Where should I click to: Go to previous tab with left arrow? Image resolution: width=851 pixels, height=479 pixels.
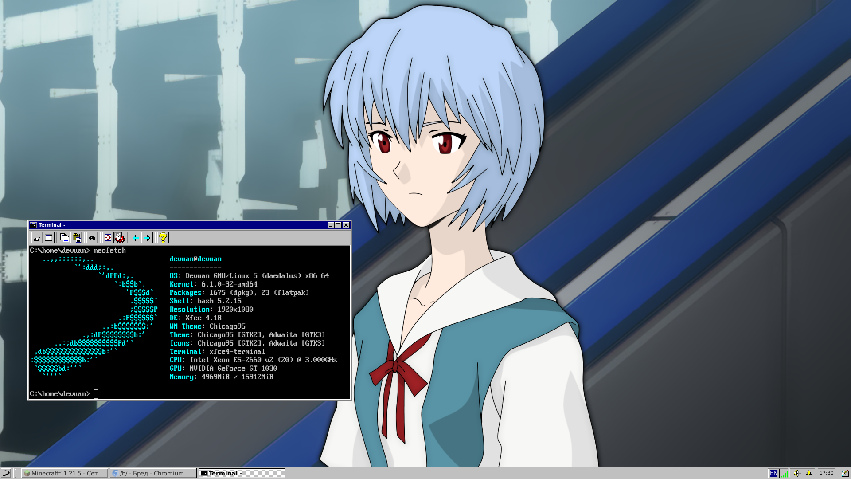[x=136, y=238]
